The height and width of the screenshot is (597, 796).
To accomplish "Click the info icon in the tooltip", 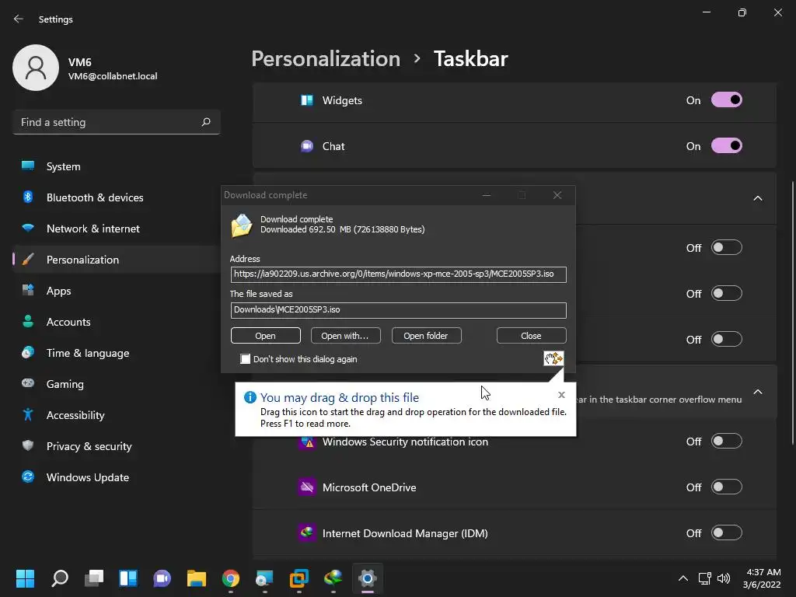I will click(250, 397).
